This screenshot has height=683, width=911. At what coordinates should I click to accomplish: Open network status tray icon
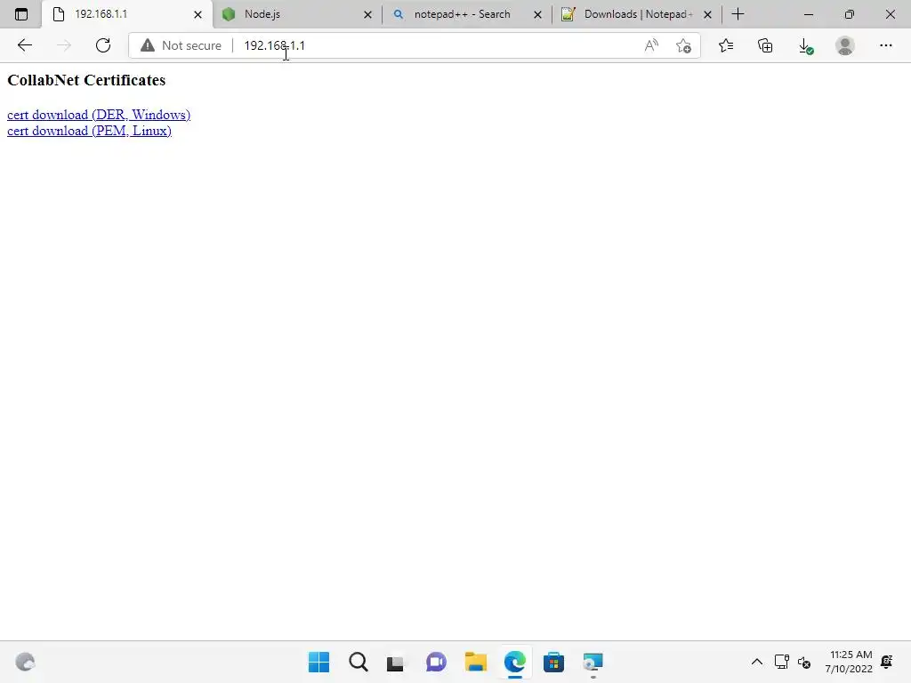tap(781, 662)
